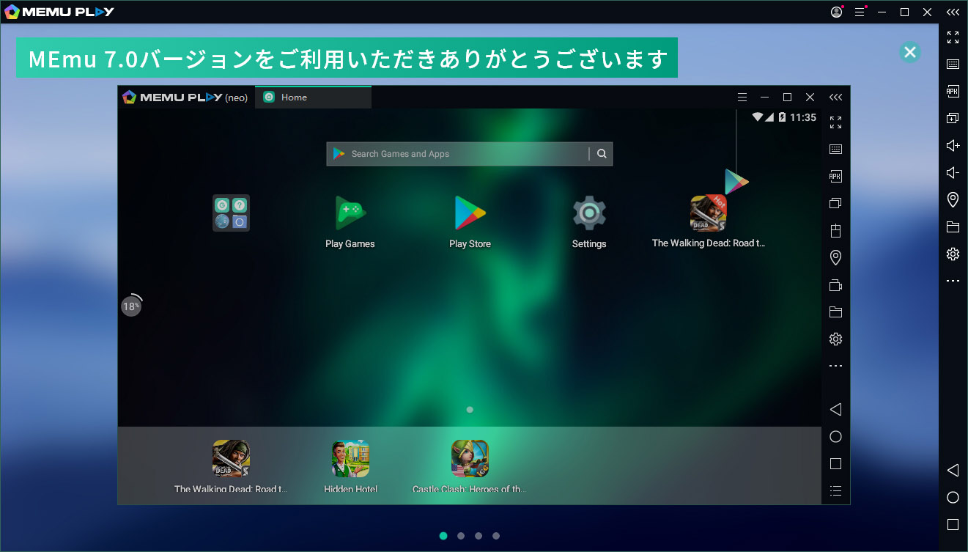This screenshot has height=552, width=968.
Task: Click the MEMU PLAY (neo) logo in preview window
Action: point(185,97)
